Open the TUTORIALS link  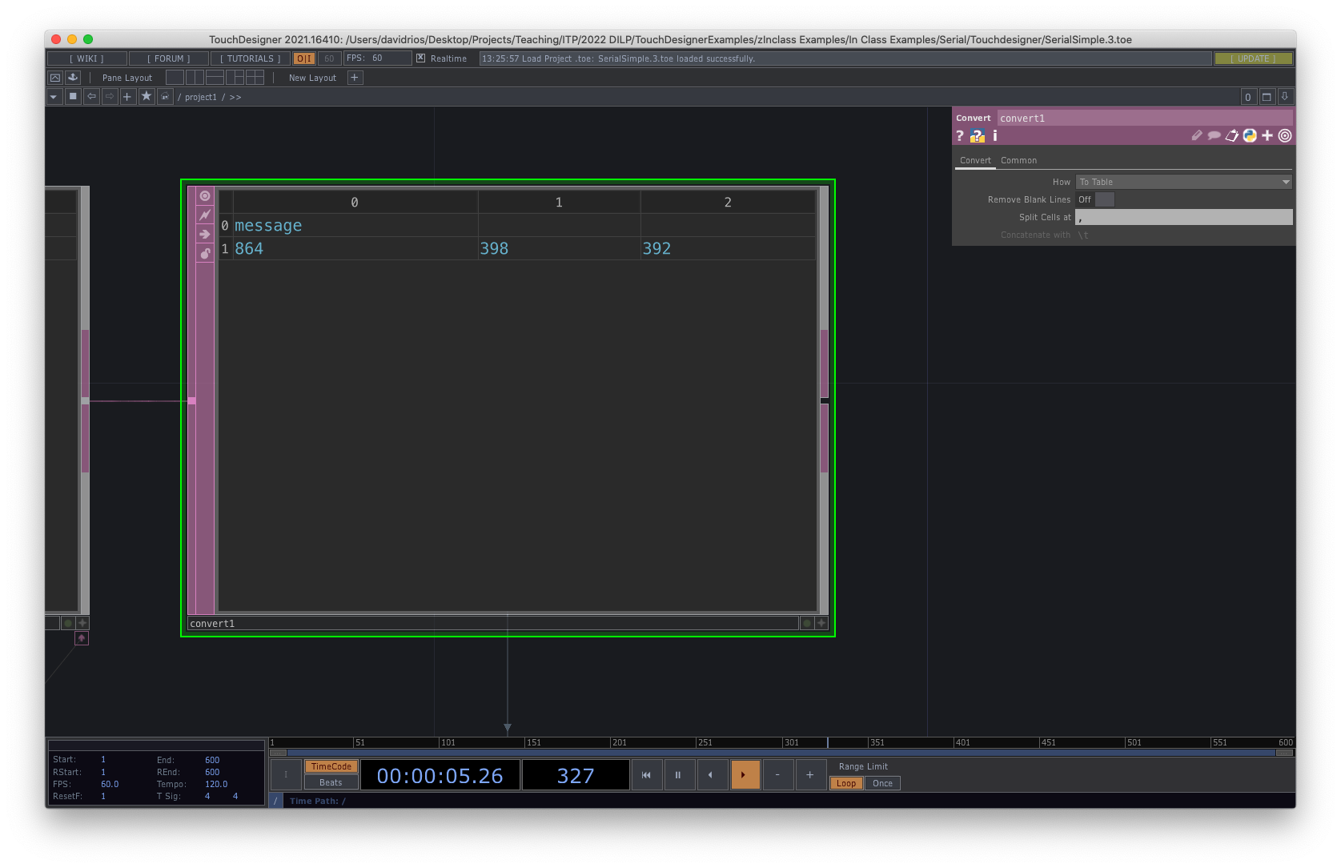pyautogui.click(x=250, y=58)
